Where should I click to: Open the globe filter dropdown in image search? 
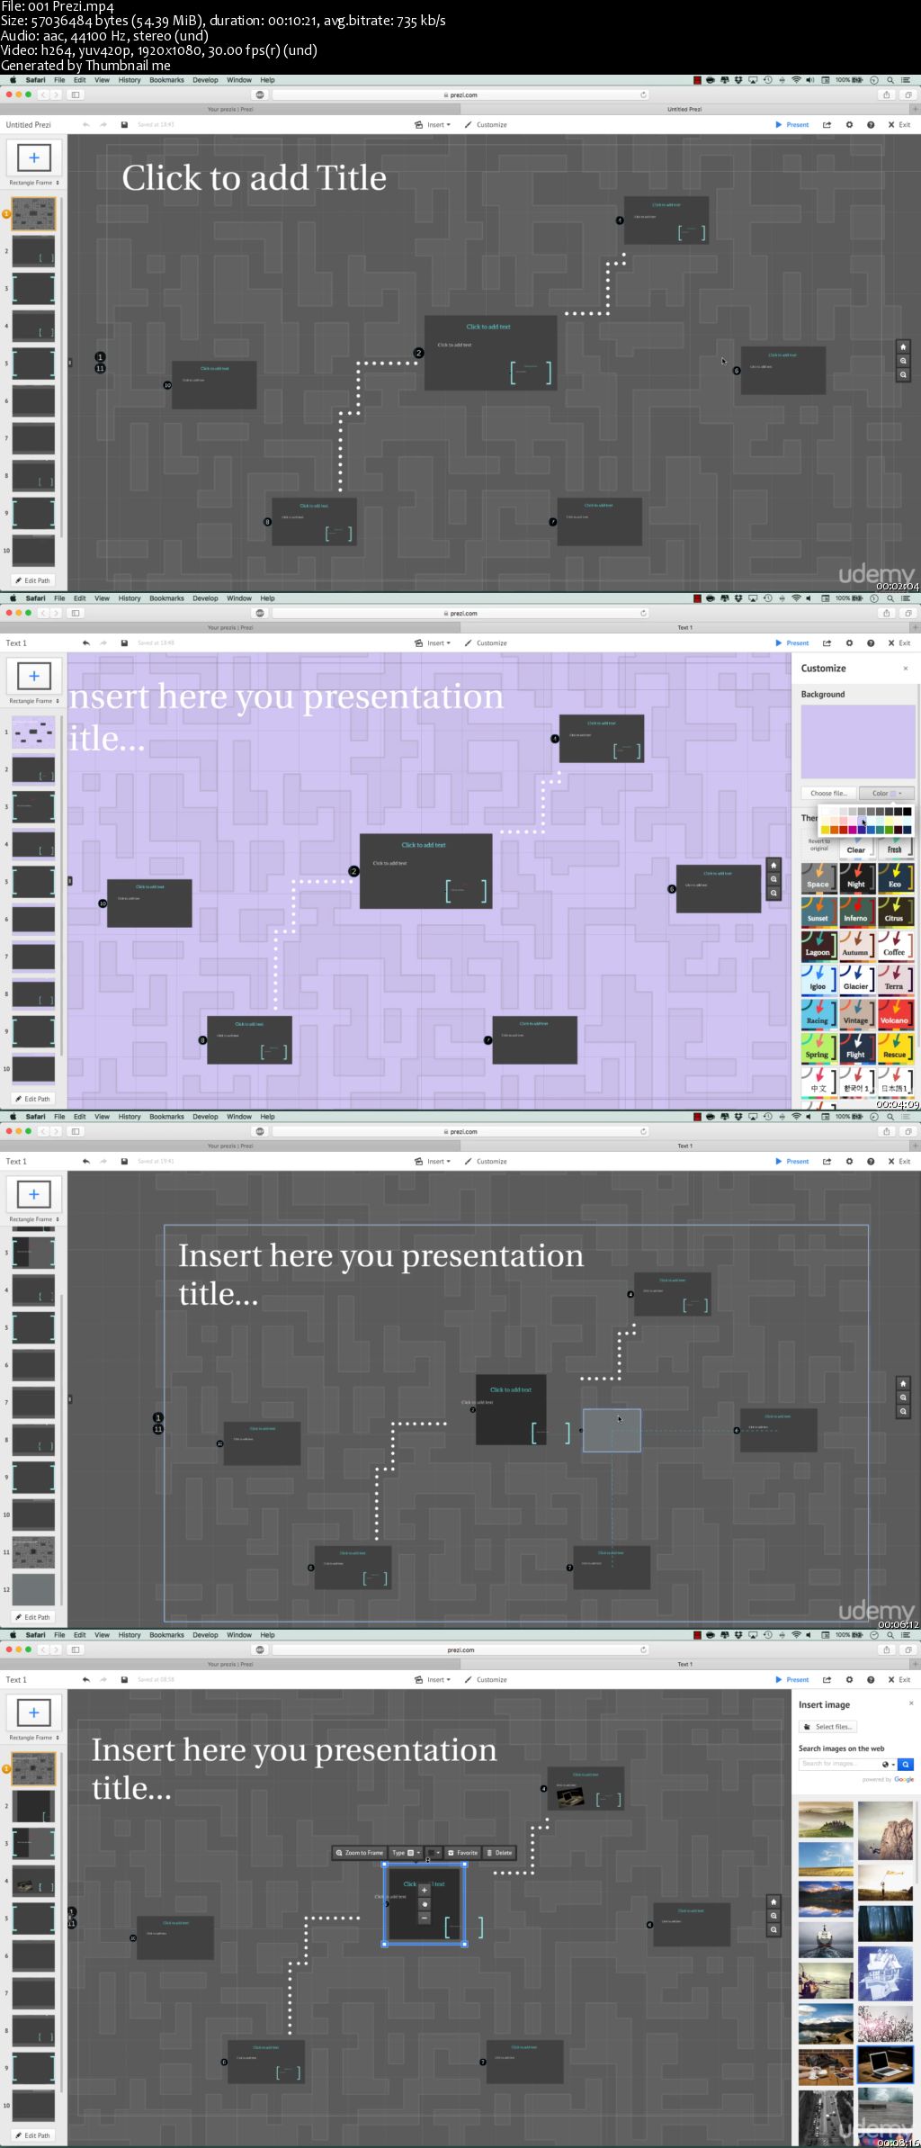click(888, 1764)
